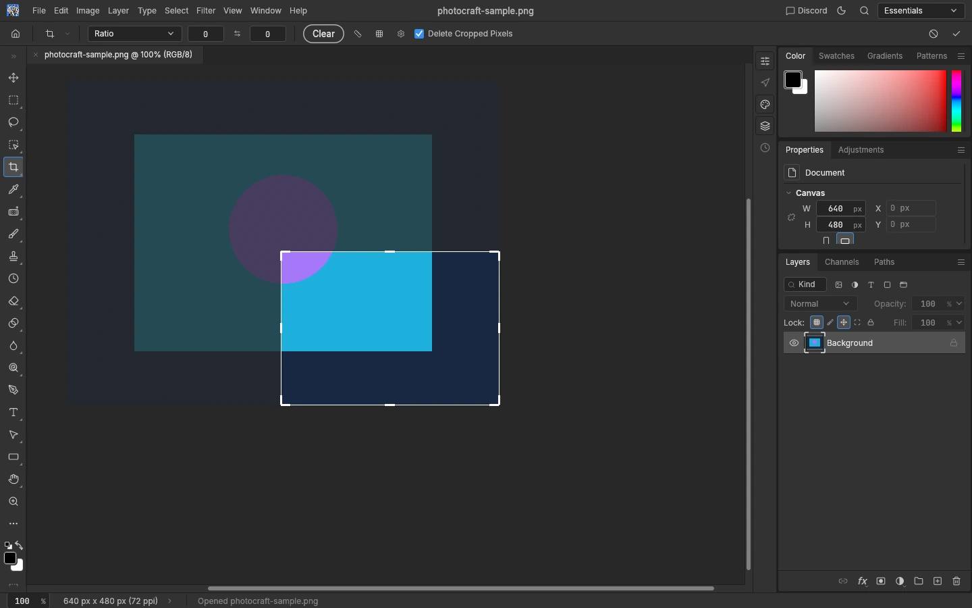Expand the Opacity percentage dropdown arrow
Image resolution: width=972 pixels, height=608 pixels.
pyautogui.click(x=959, y=304)
